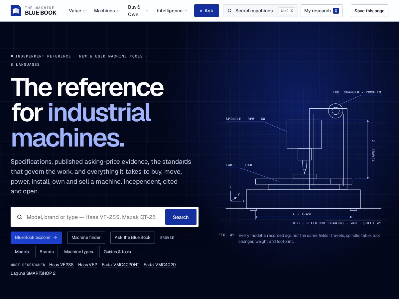The height and width of the screenshot is (299, 399).
Task: Click Ask the Blue Book
Action: pyautogui.click(x=133, y=238)
